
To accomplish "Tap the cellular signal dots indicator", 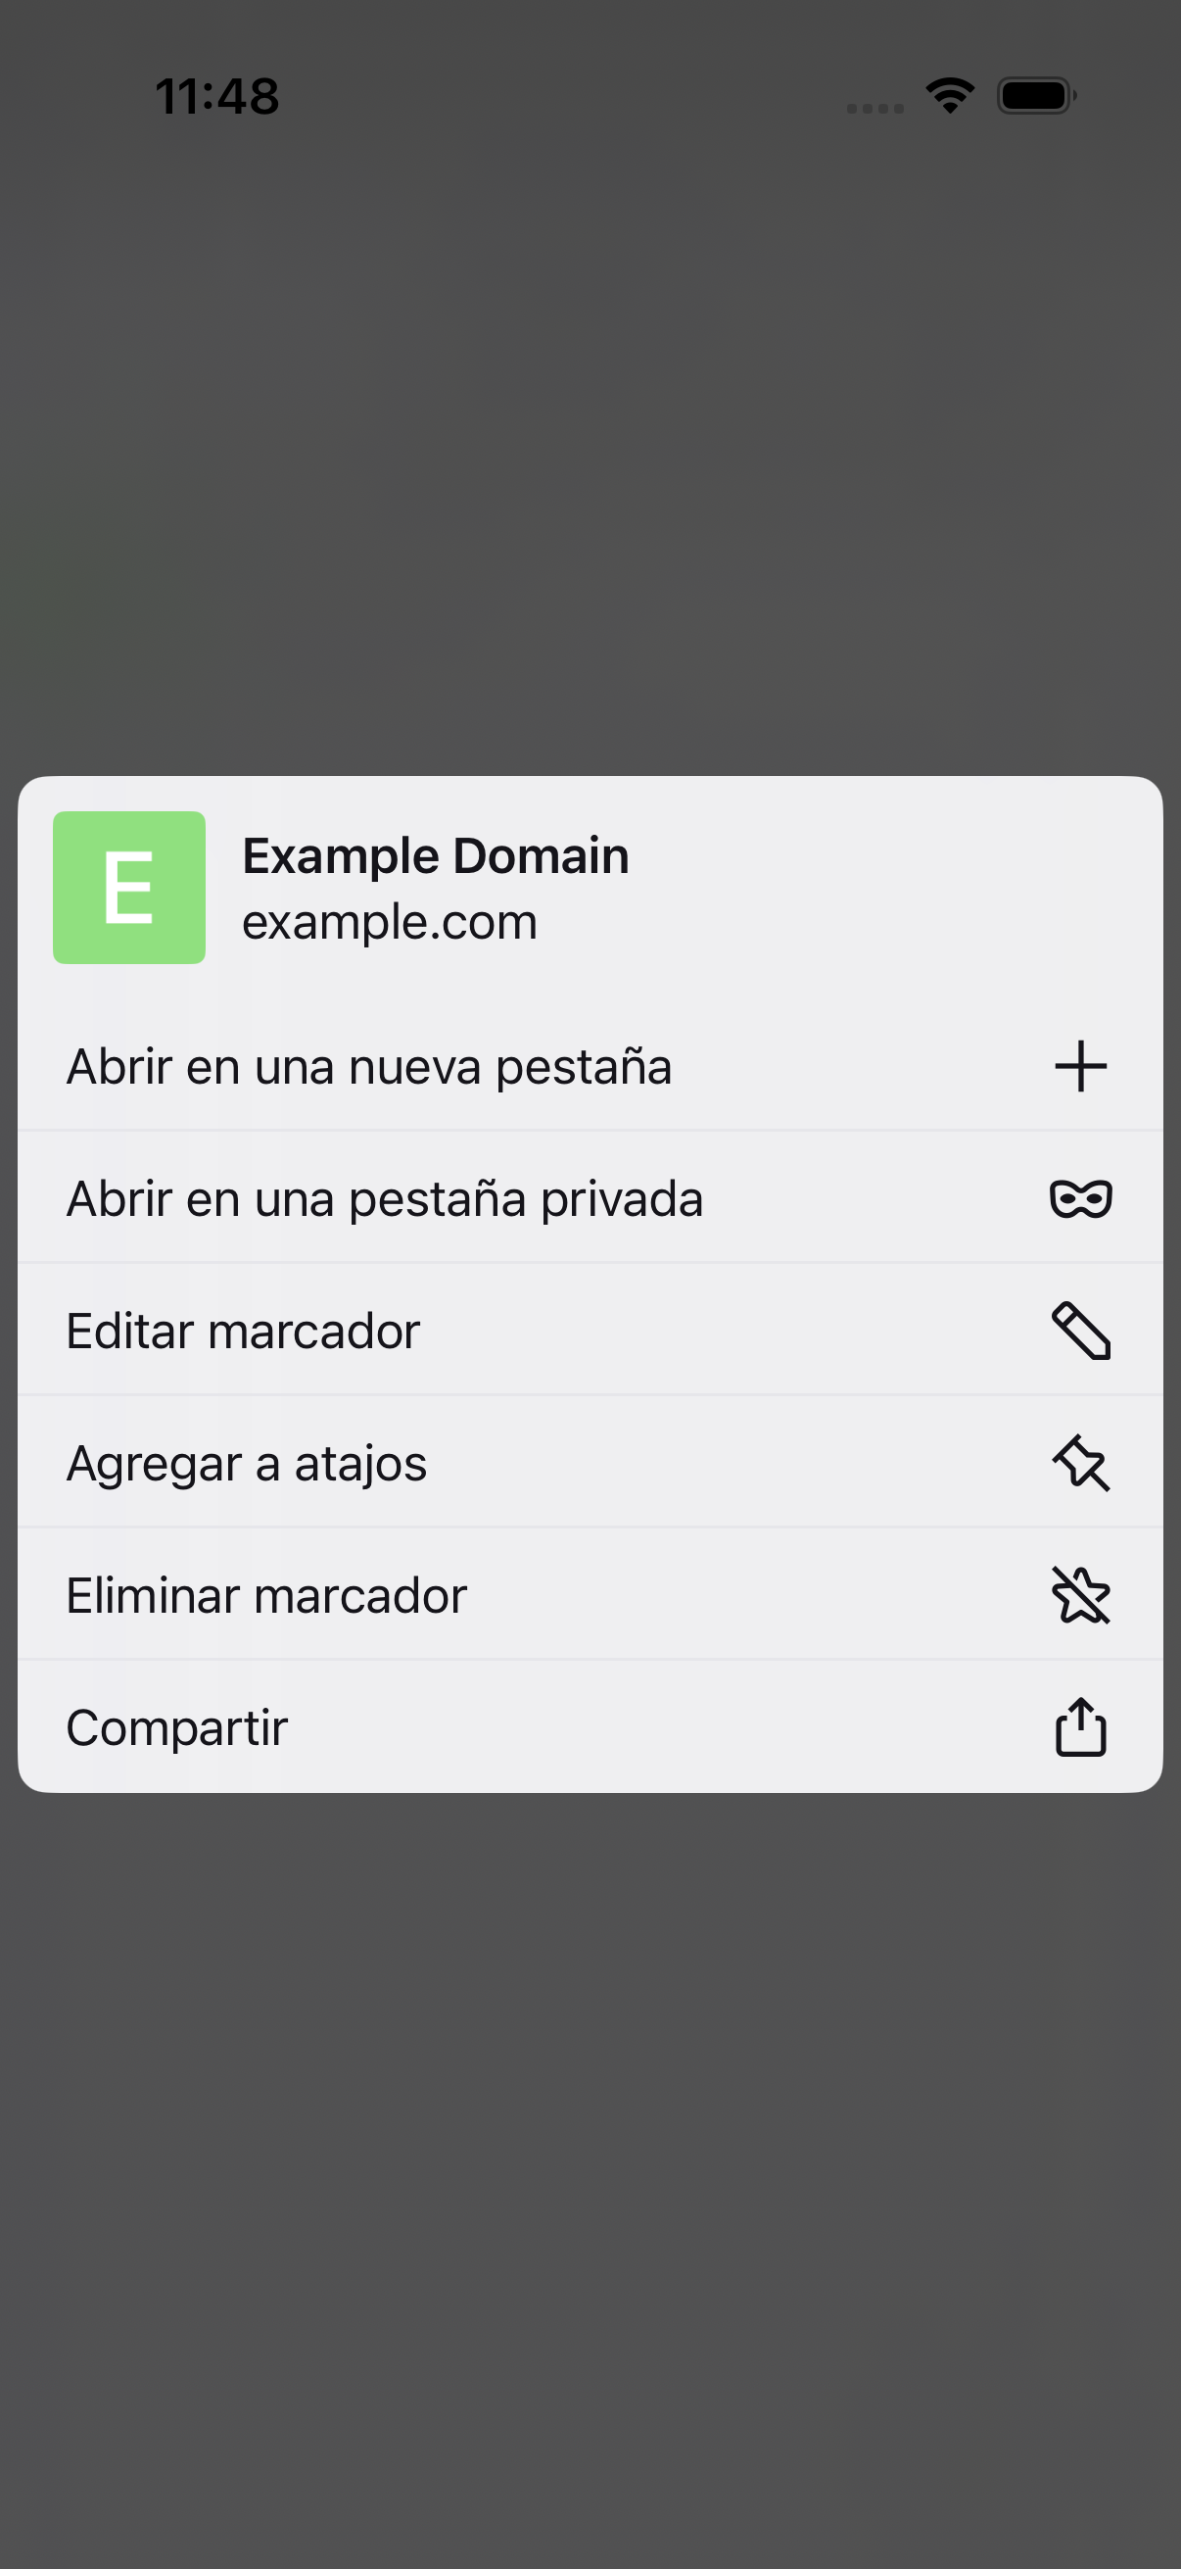I will (875, 108).
